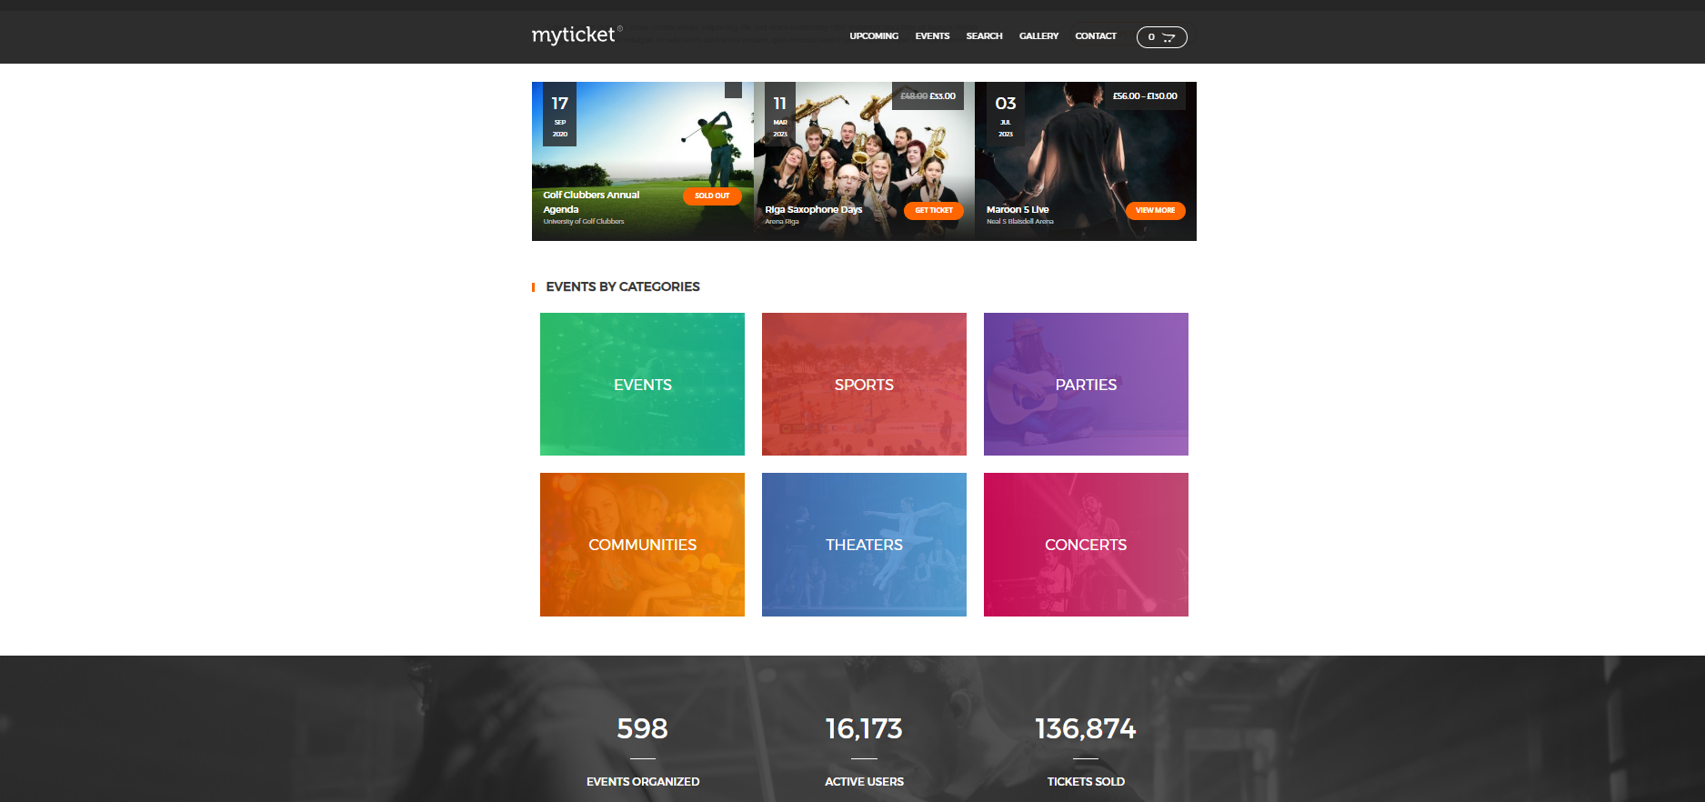Viewport: 1705px width, 802px height.
Task: Click the £56.00 – £130.00 price label
Action: (1145, 95)
